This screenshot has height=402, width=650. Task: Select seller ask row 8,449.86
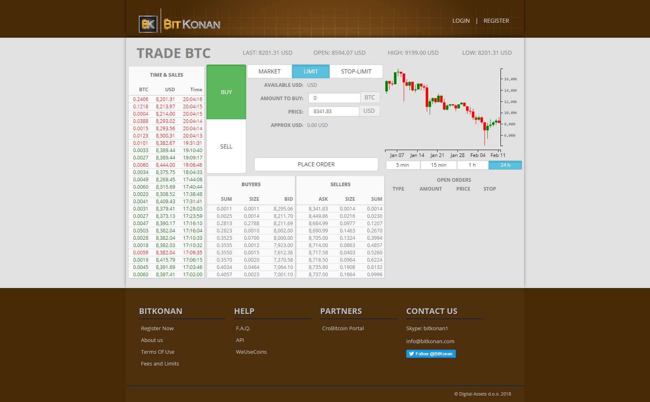(340, 216)
